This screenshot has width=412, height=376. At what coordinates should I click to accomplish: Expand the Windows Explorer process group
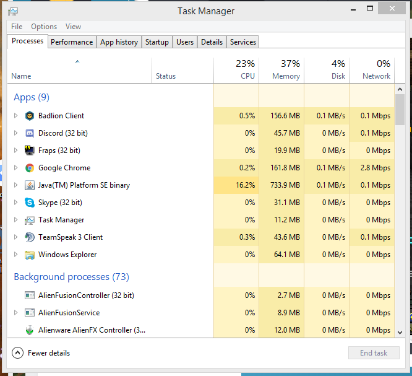pyautogui.click(x=15, y=255)
